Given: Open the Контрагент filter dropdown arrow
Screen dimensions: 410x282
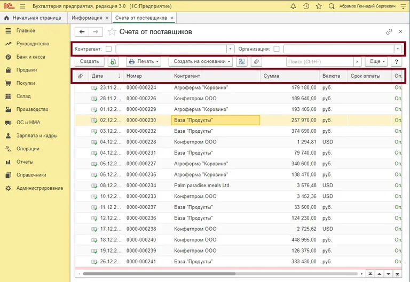Looking at the screenshot, I should pos(231,49).
